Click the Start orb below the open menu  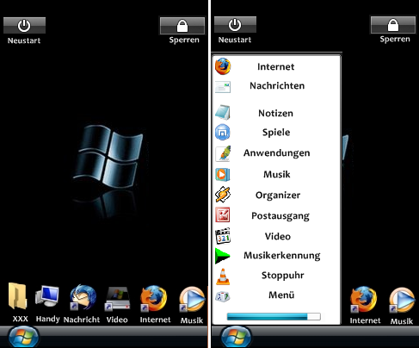[236, 337]
